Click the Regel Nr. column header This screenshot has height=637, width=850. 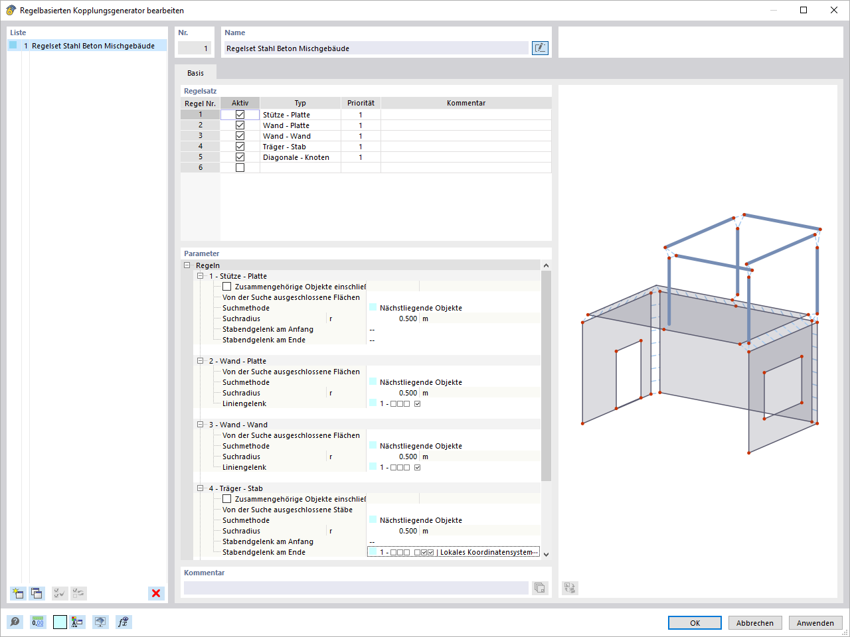coord(200,104)
